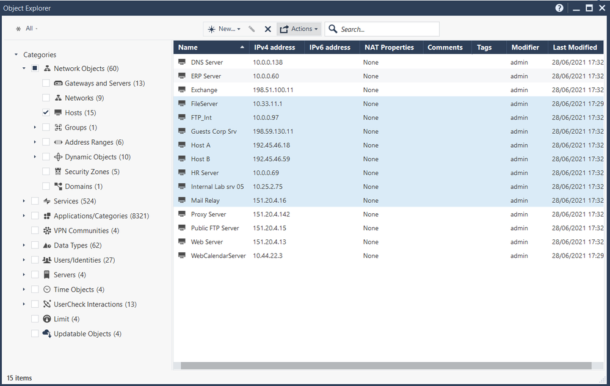Click the Updatable Objects cloud icon
This screenshot has width=610, height=386.
point(47,334)
